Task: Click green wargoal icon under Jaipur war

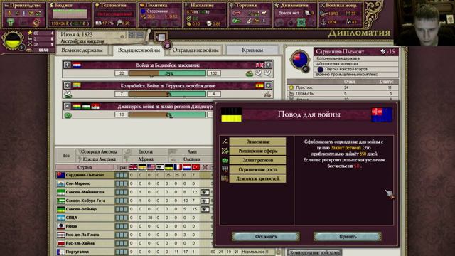Action: pos(68,115)
